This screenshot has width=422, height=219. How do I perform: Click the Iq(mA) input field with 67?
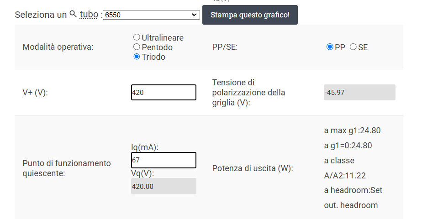coord(164,160)
